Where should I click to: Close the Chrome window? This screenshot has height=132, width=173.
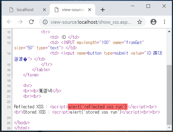tap(164, 6)
